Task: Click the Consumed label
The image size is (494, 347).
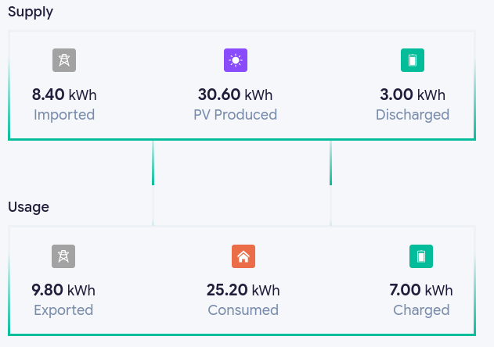Action: pyautogui.click(x=243, y=310)
